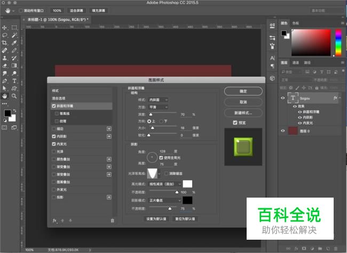
Task: Select the Eraser tool
Action: pos(5,66)
